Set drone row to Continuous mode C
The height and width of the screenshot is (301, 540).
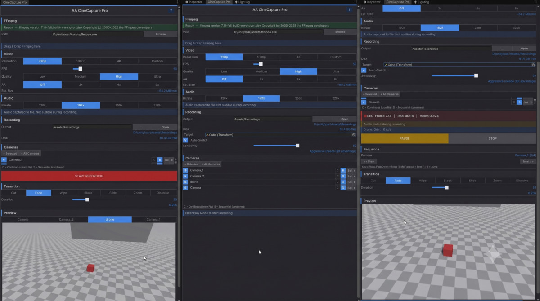[337, 182]
